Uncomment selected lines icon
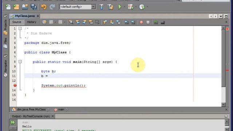 coord(163,23)
